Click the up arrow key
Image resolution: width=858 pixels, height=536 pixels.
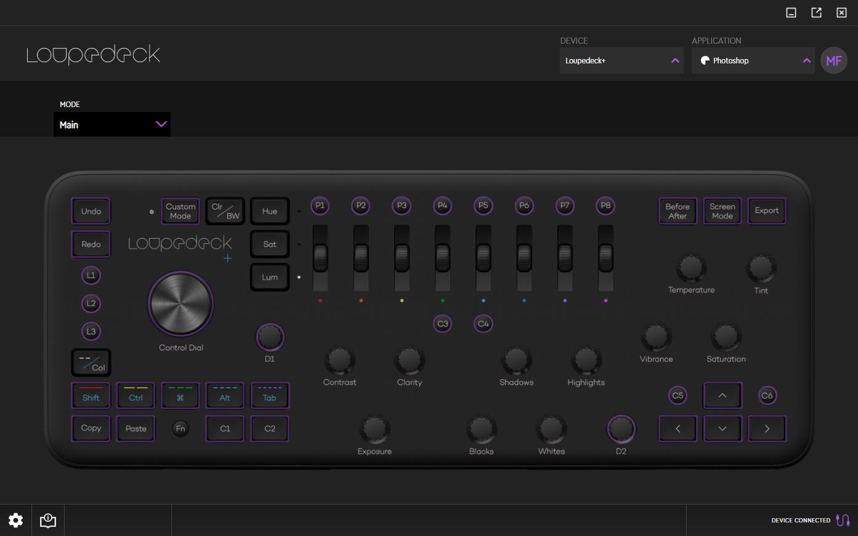[722, 396]
